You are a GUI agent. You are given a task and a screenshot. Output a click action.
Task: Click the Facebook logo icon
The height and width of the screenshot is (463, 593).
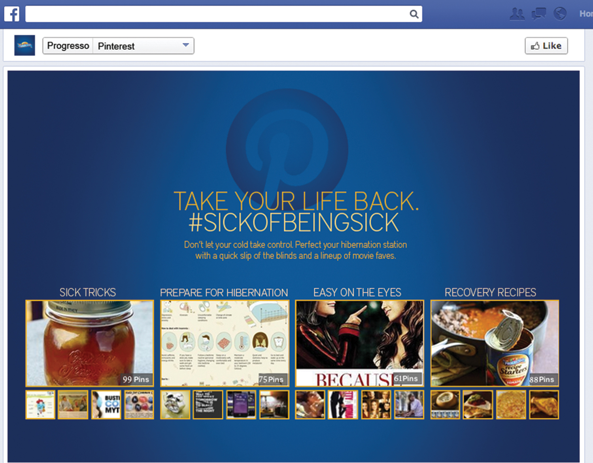click(11, 14)
